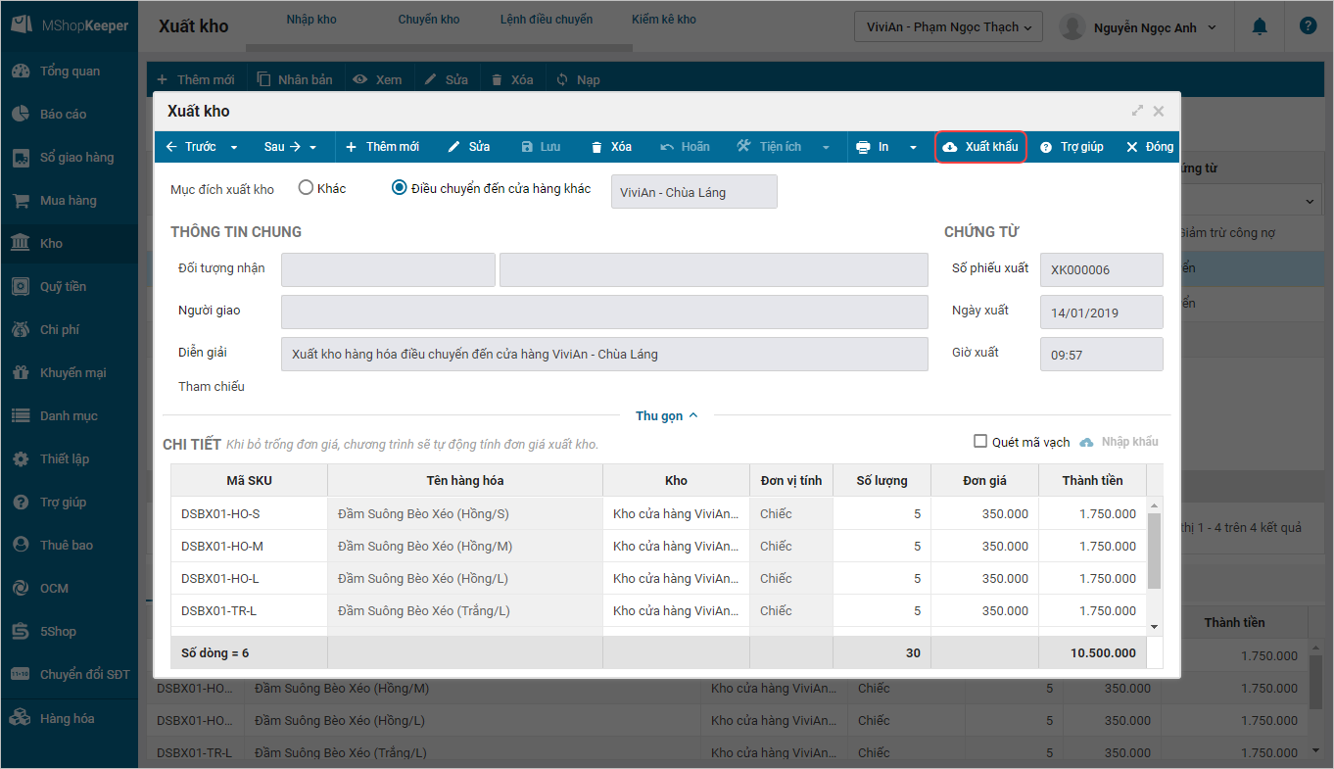1334x769 pixels.
Task: Open Tổng quan in the sidebar
Action: click(69, 72)
